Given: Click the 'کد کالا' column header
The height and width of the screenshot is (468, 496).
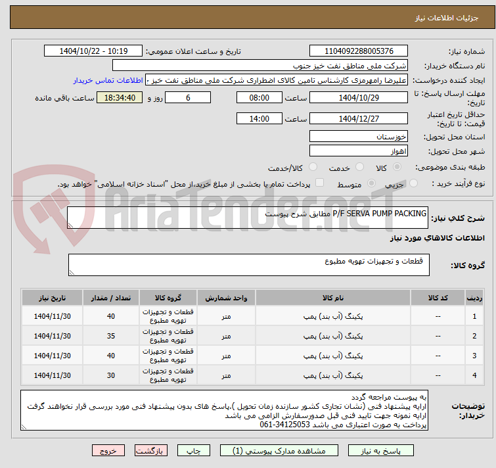Looking at the screenshot, I should (438, 298).
